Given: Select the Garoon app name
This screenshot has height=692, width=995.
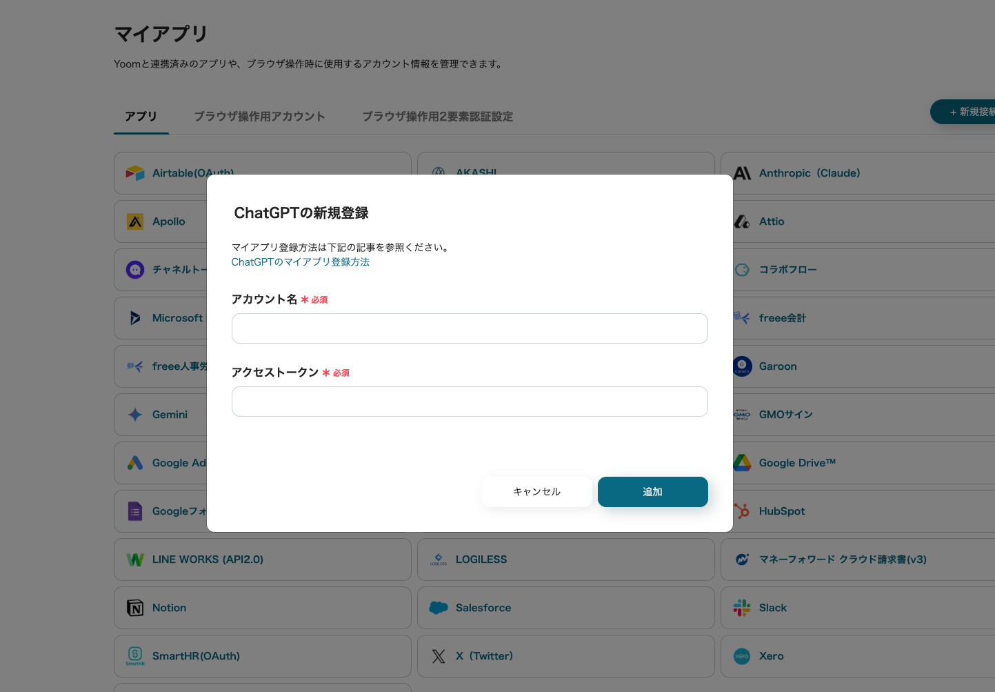Looking at the screenshot, I should [778, 366].
